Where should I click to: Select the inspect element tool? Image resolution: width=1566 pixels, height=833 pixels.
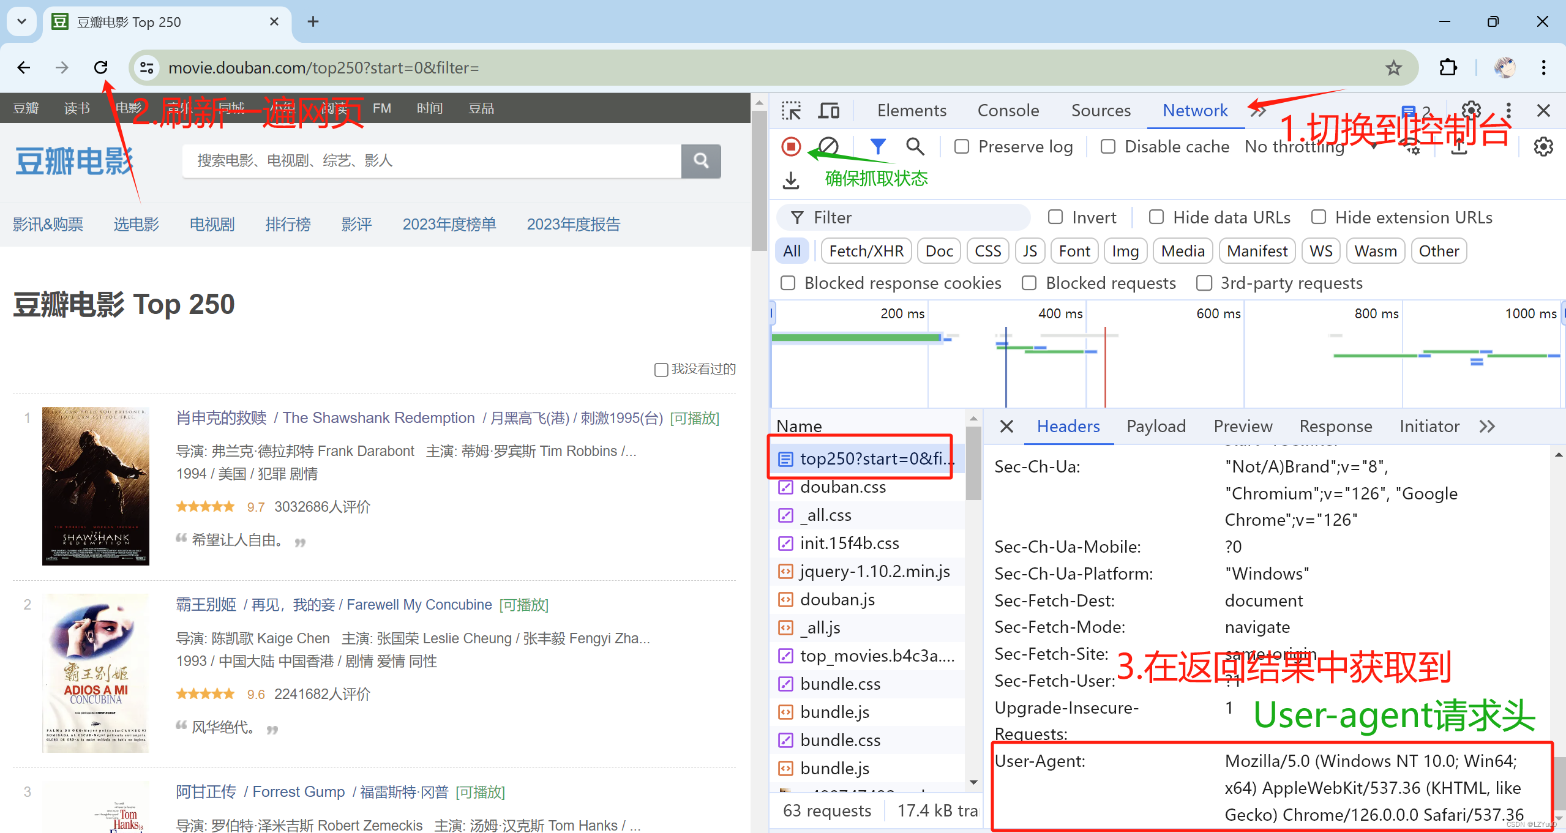click(791, 110)
